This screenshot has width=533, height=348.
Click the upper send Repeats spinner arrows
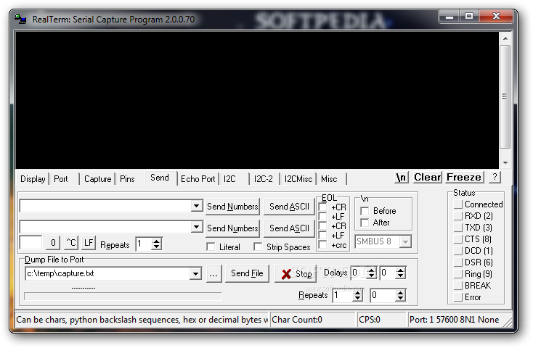pos(156,244)
